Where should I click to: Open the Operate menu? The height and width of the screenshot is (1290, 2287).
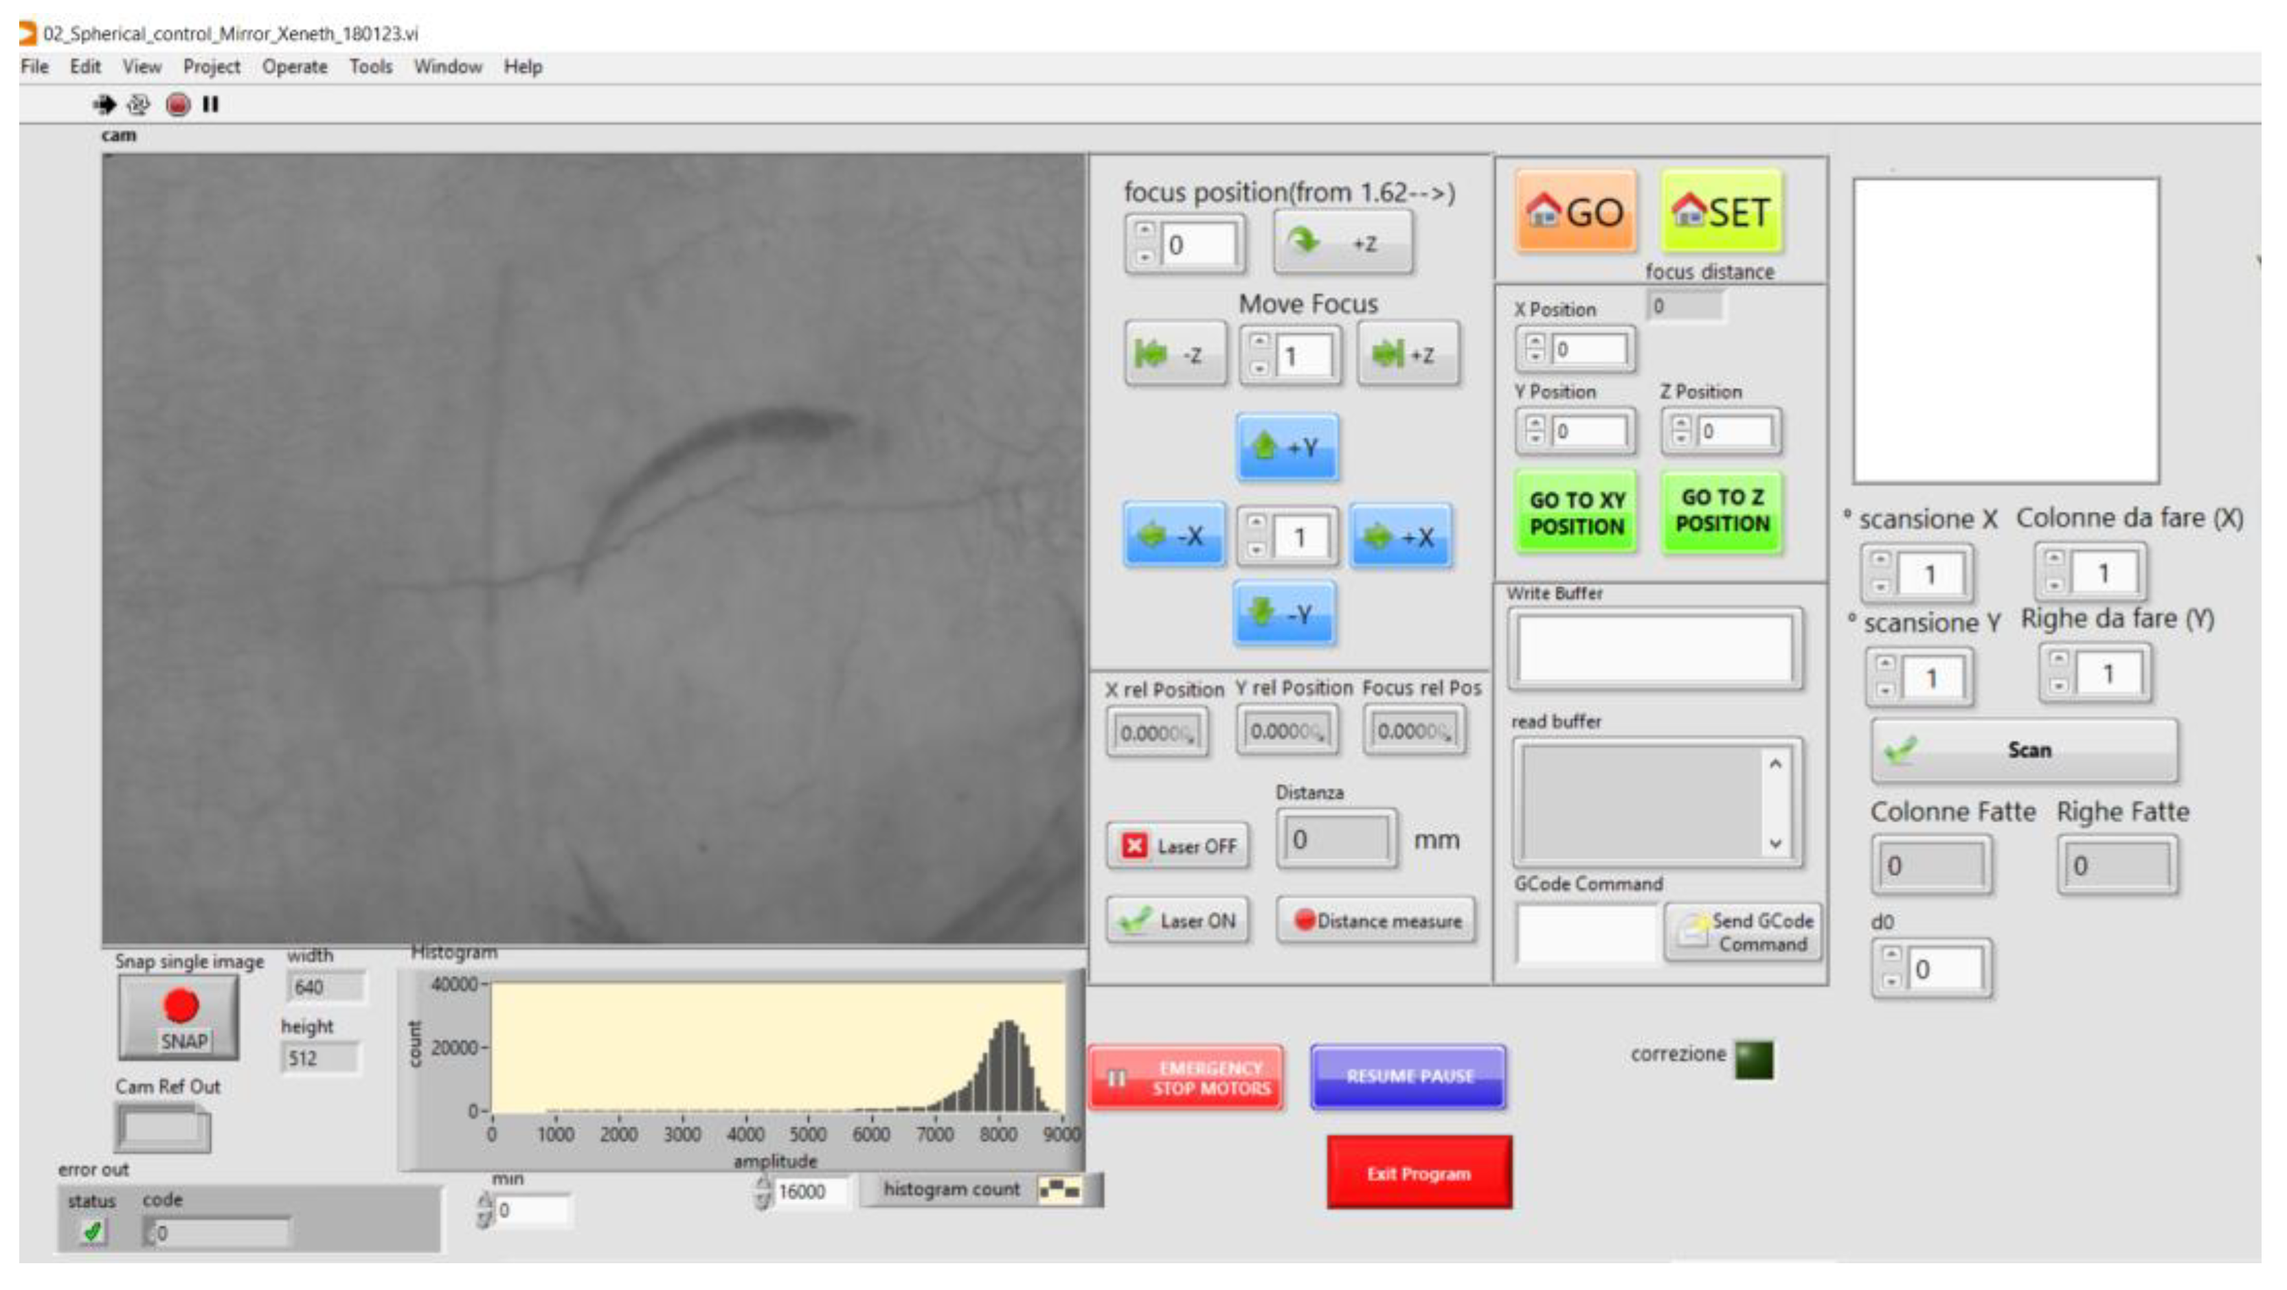[294, 67]
